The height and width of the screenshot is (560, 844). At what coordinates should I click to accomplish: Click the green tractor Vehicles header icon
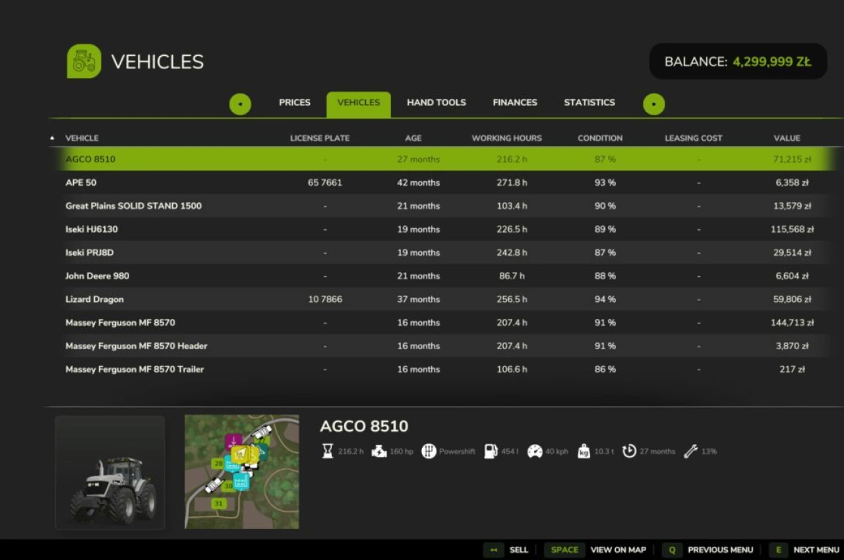[x=84, y=61]
